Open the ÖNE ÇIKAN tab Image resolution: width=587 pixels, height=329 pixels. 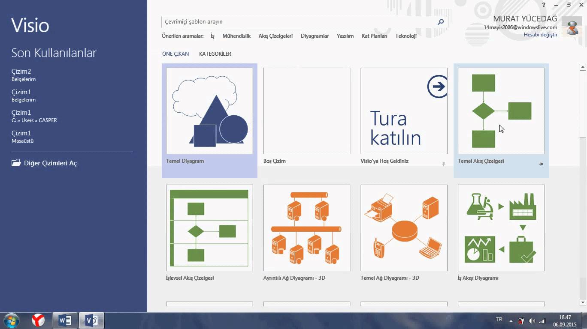(x=175, y=54)
